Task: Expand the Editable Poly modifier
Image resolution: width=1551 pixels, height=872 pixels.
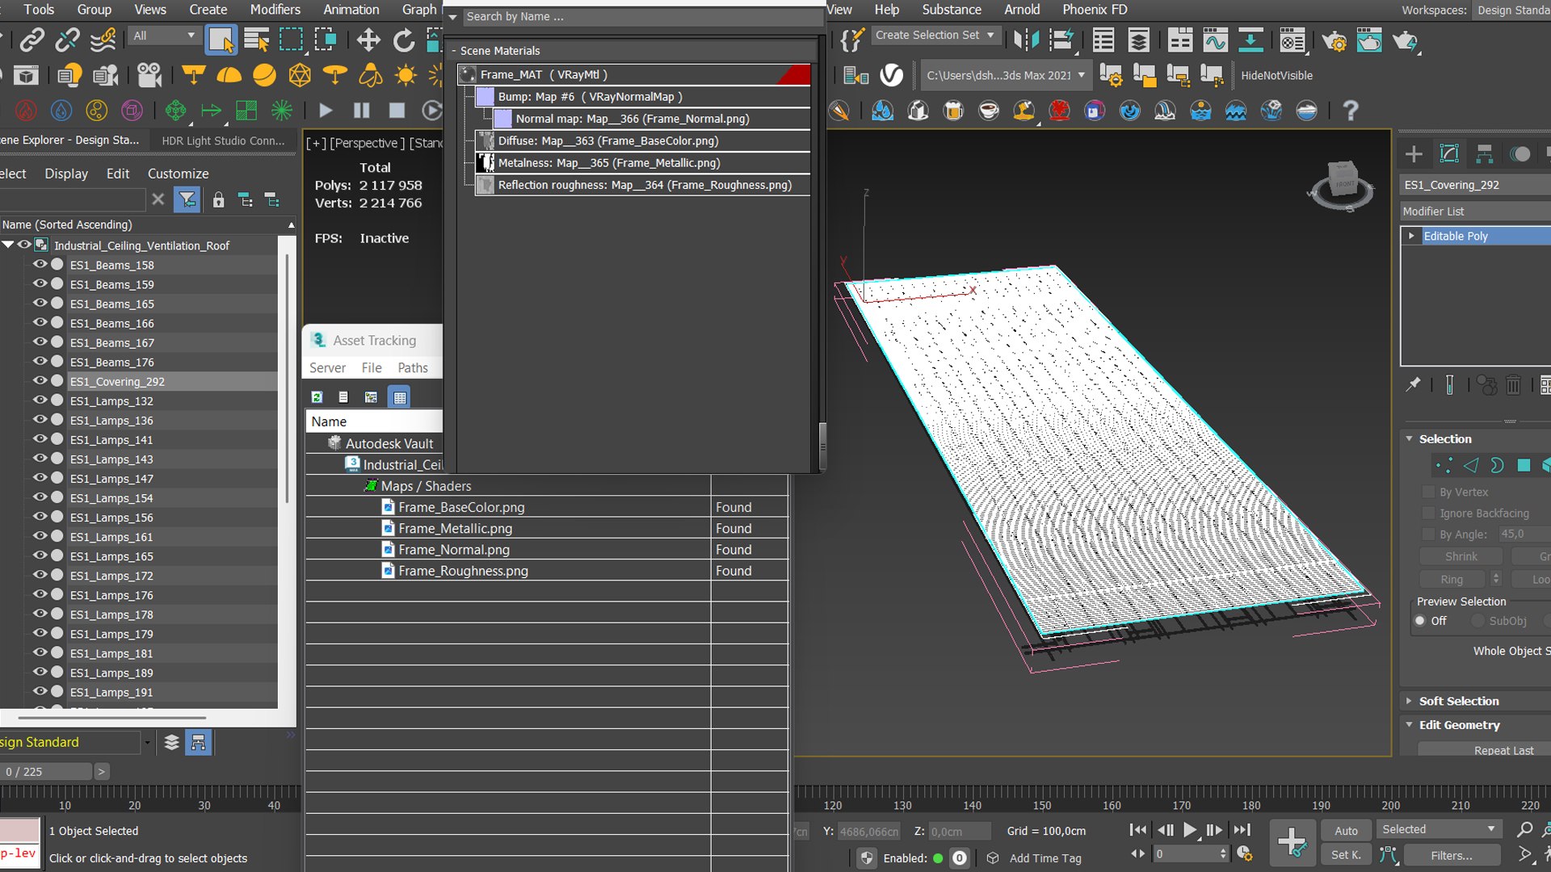Action: click(1411, 236)
